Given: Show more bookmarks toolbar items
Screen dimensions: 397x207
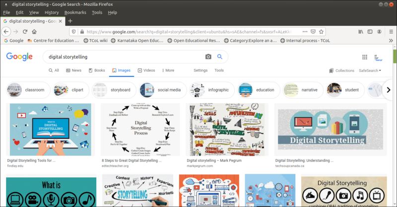Looking at the screenshot, I should [391, 41].
